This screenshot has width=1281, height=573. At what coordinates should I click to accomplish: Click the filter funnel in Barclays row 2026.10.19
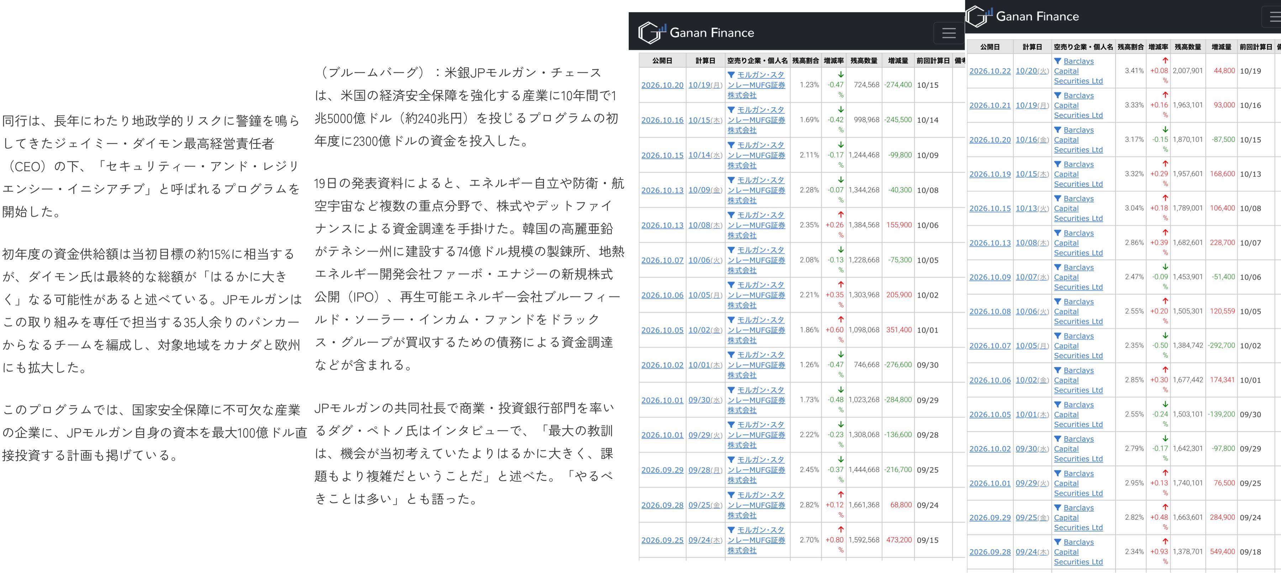point(1058,164)
